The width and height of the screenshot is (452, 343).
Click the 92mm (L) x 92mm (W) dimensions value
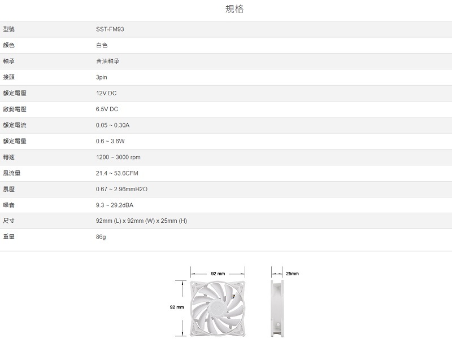[141, 221]
